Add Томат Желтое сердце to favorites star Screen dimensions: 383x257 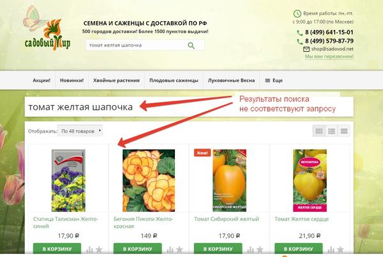340,249
